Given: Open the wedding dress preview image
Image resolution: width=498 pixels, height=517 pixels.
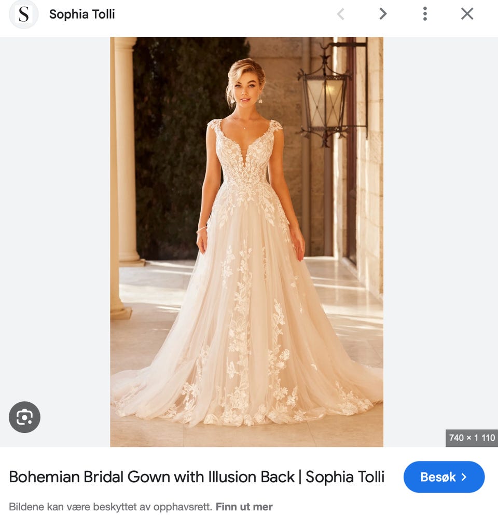Looking at the screenshot, I should click(x=246, y=242).
